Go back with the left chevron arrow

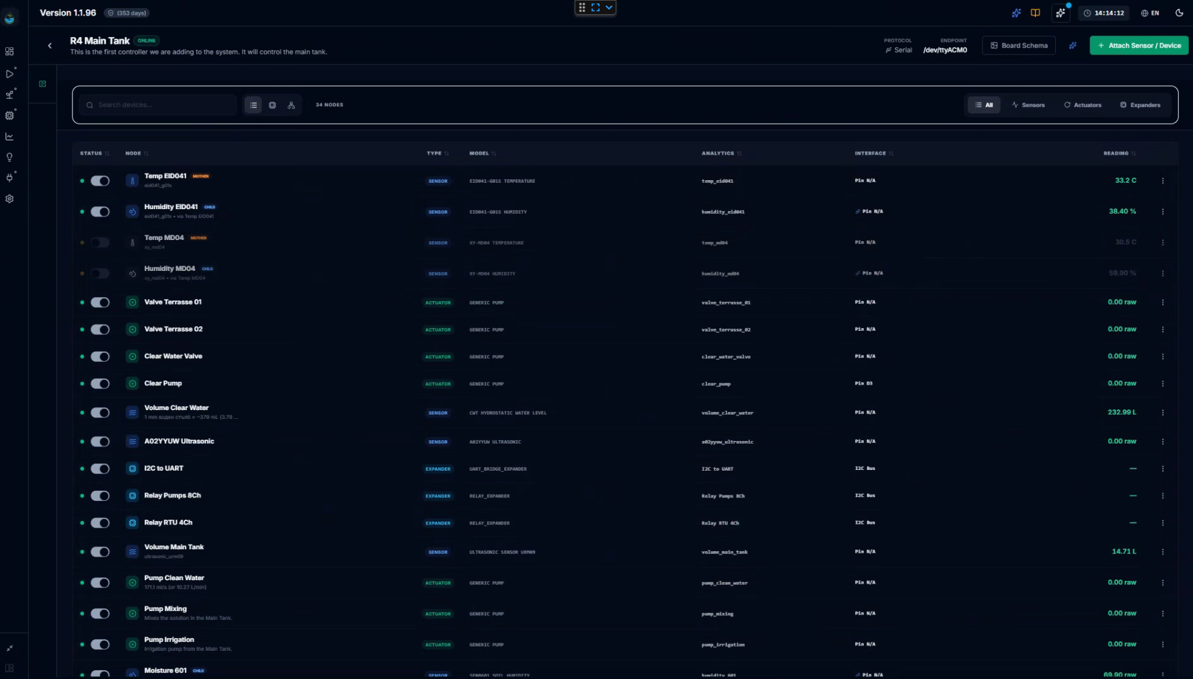[x=50, y=46]
